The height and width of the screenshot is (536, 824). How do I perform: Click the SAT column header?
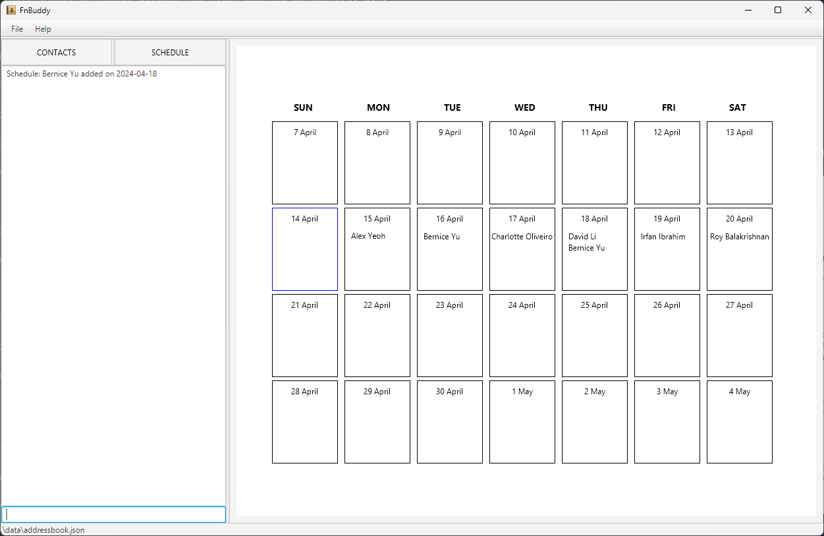point(738,107)
